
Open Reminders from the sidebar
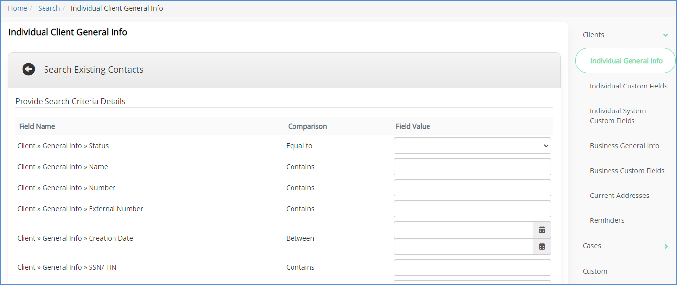607,220
